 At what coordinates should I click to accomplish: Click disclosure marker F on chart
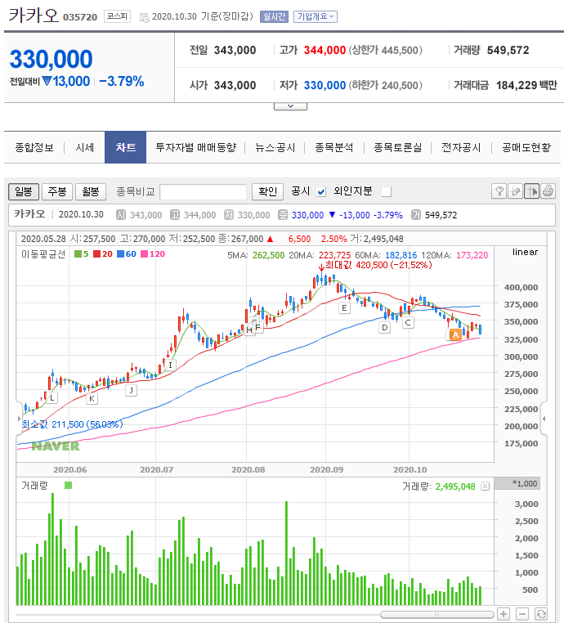coord(258,327)
